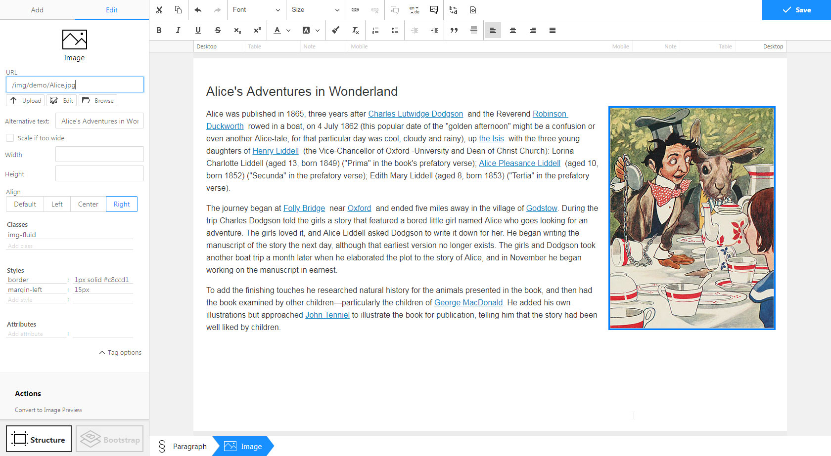Toggle underline formatting
The width and height of the screenshot is (831, 456).
click(x=198, y=30)
